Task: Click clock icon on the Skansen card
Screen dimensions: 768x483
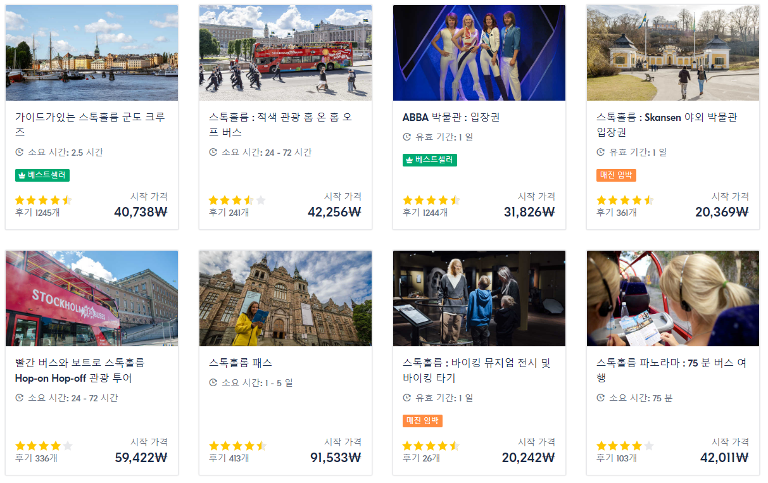Action: (x=600, y=152)
